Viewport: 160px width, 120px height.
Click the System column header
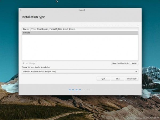pos(103,29)
